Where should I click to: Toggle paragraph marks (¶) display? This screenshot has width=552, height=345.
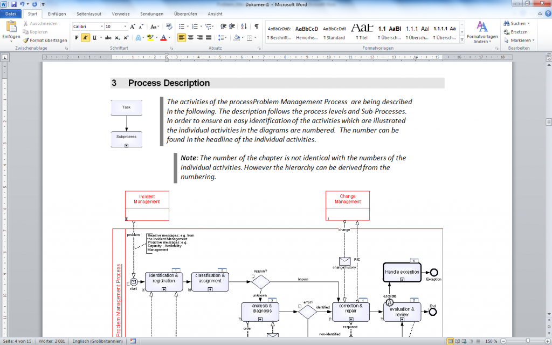point(257,26)
